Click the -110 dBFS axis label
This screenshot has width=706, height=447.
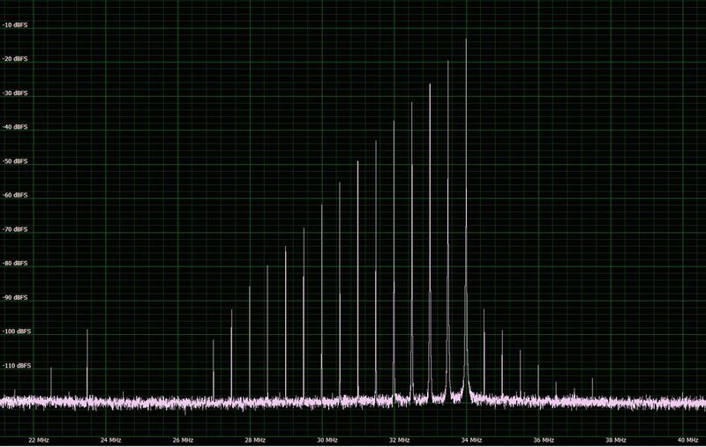[x=17, y=366]
